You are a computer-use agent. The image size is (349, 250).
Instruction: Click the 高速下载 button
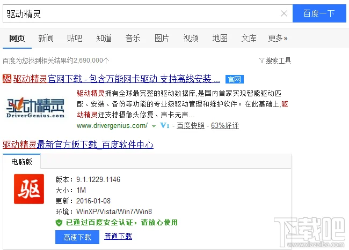(x=77, y=237)
